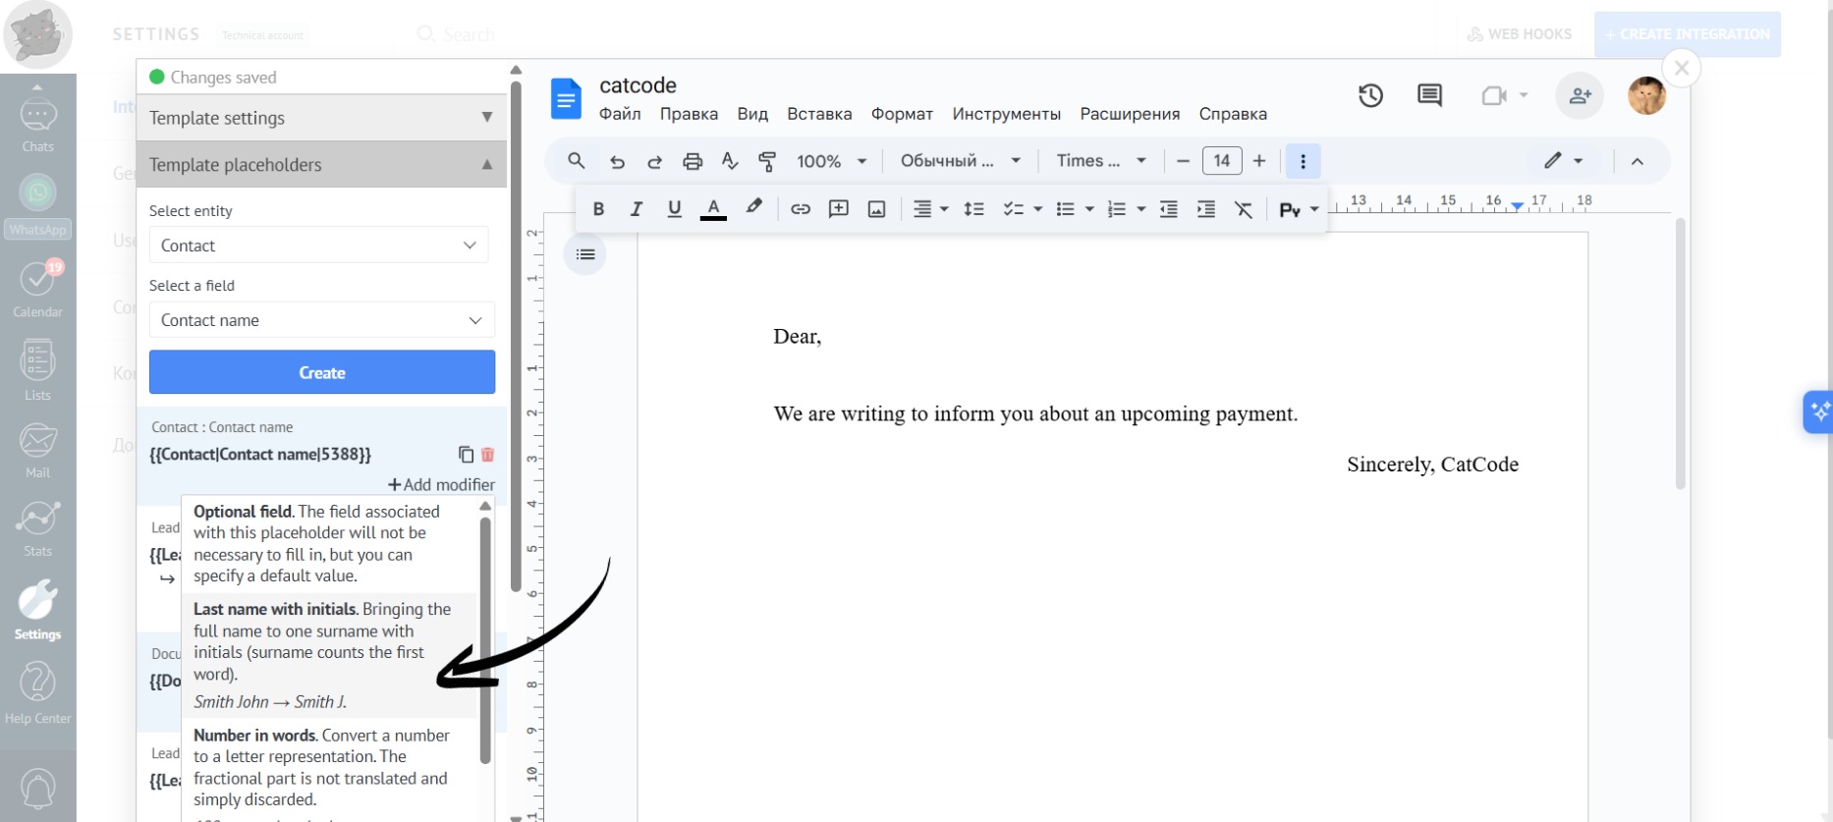This screenshot has width=1833, height=822.
Task: Open the Select entity Contact dropdown
Action: [318, 246]
